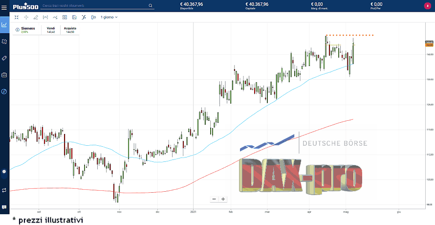
Task: Zoom out chart with minus button
Action: click(x=214, y=199)
